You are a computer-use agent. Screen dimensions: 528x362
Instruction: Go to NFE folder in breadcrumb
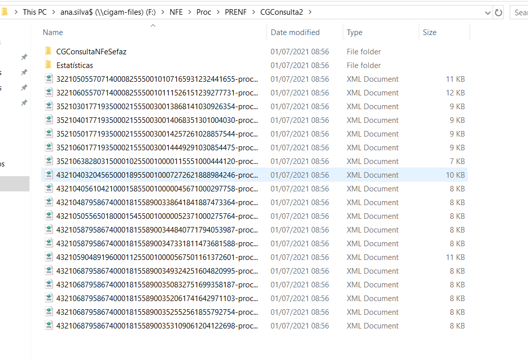click(176, 12)
